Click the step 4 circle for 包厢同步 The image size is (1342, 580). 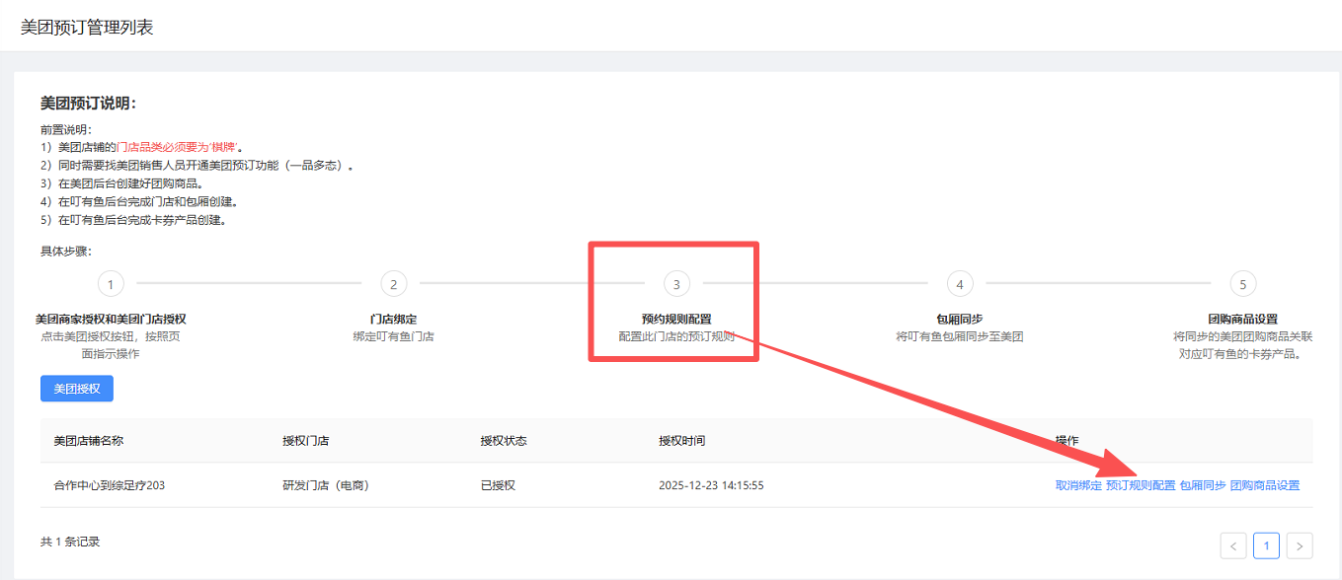(x=960, y=284)
